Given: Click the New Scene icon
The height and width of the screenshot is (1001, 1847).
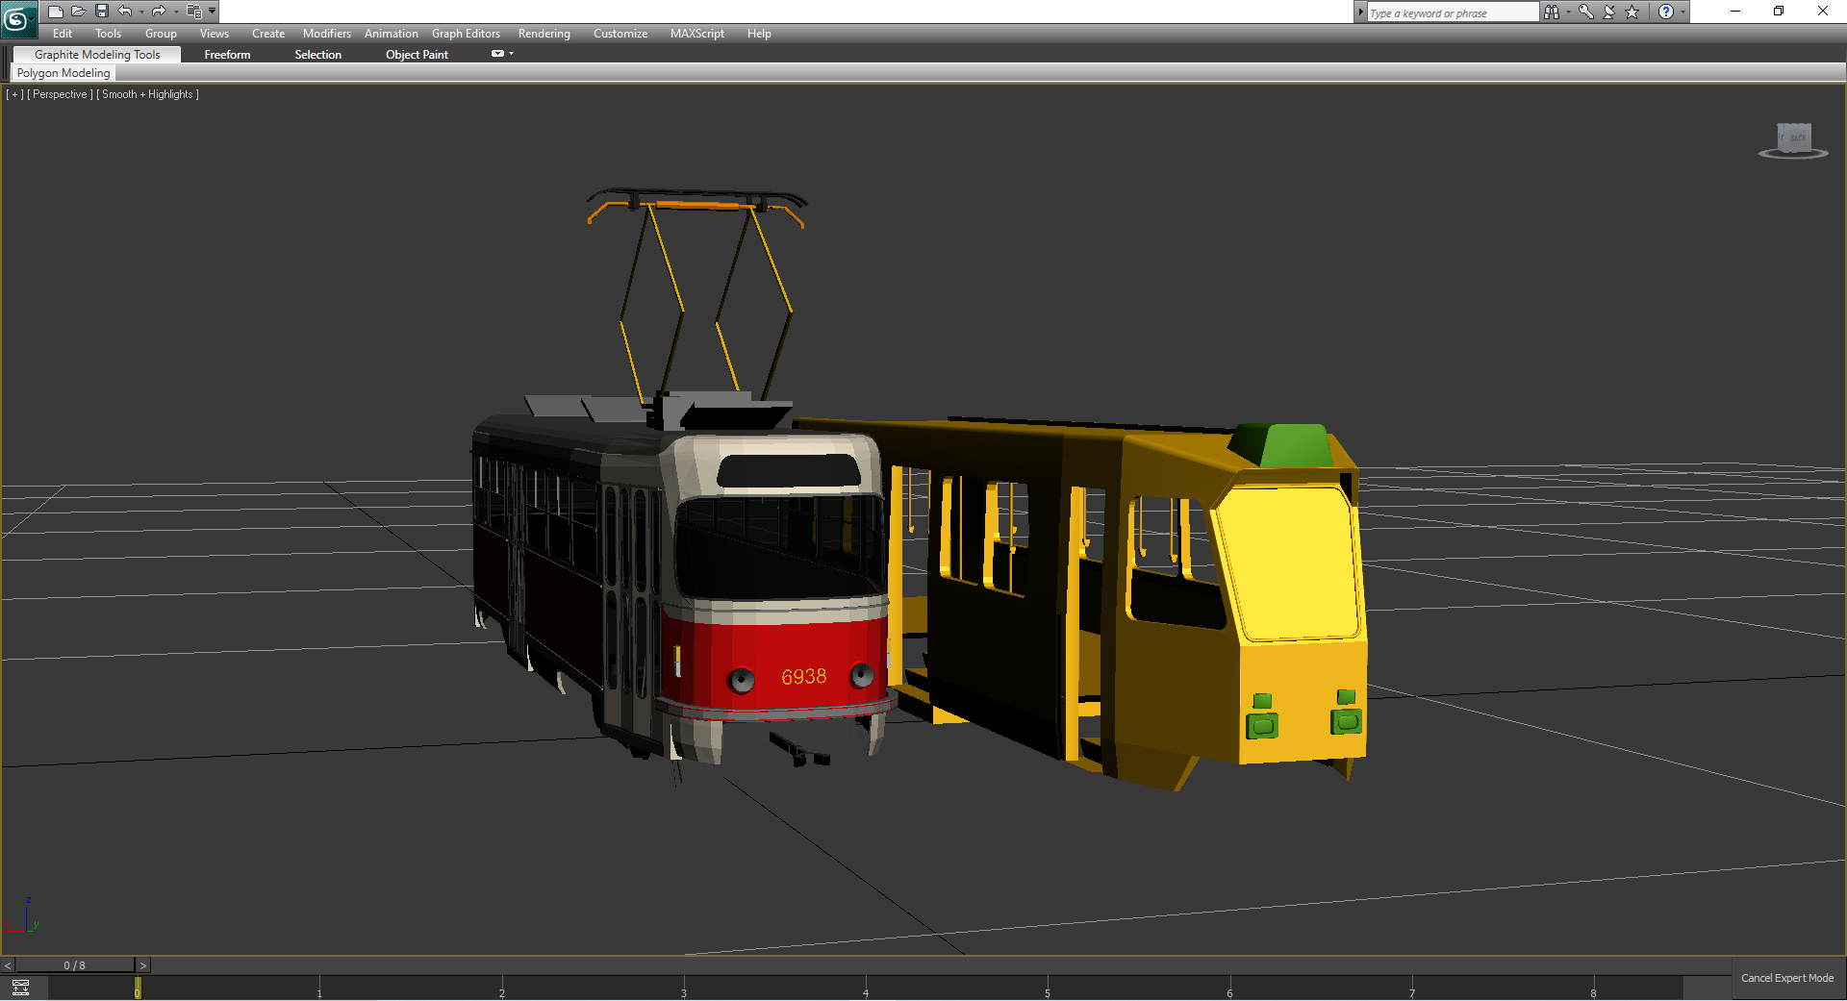Looking at the screenshot, I should pyautogui.click(x=55, y=12).
